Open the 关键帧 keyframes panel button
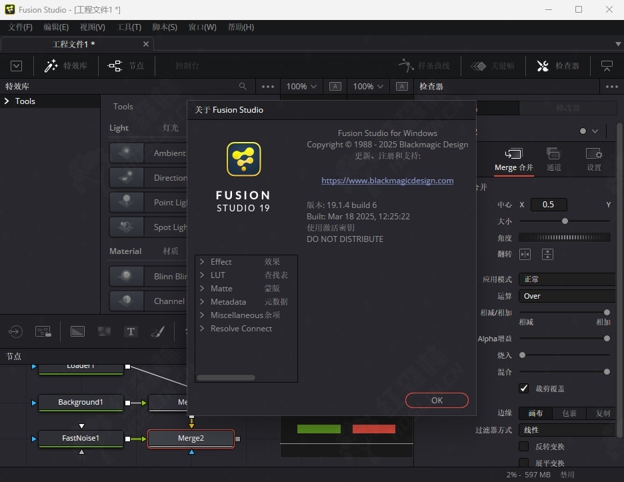This screenshot has height=482, width=624. click(x=493, y=66)
